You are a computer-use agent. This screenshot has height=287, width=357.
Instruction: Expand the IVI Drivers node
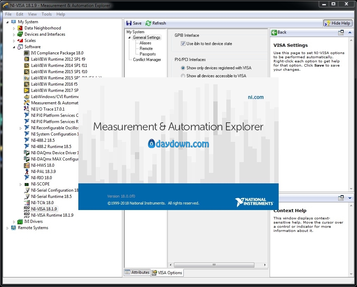coord(14,221)
